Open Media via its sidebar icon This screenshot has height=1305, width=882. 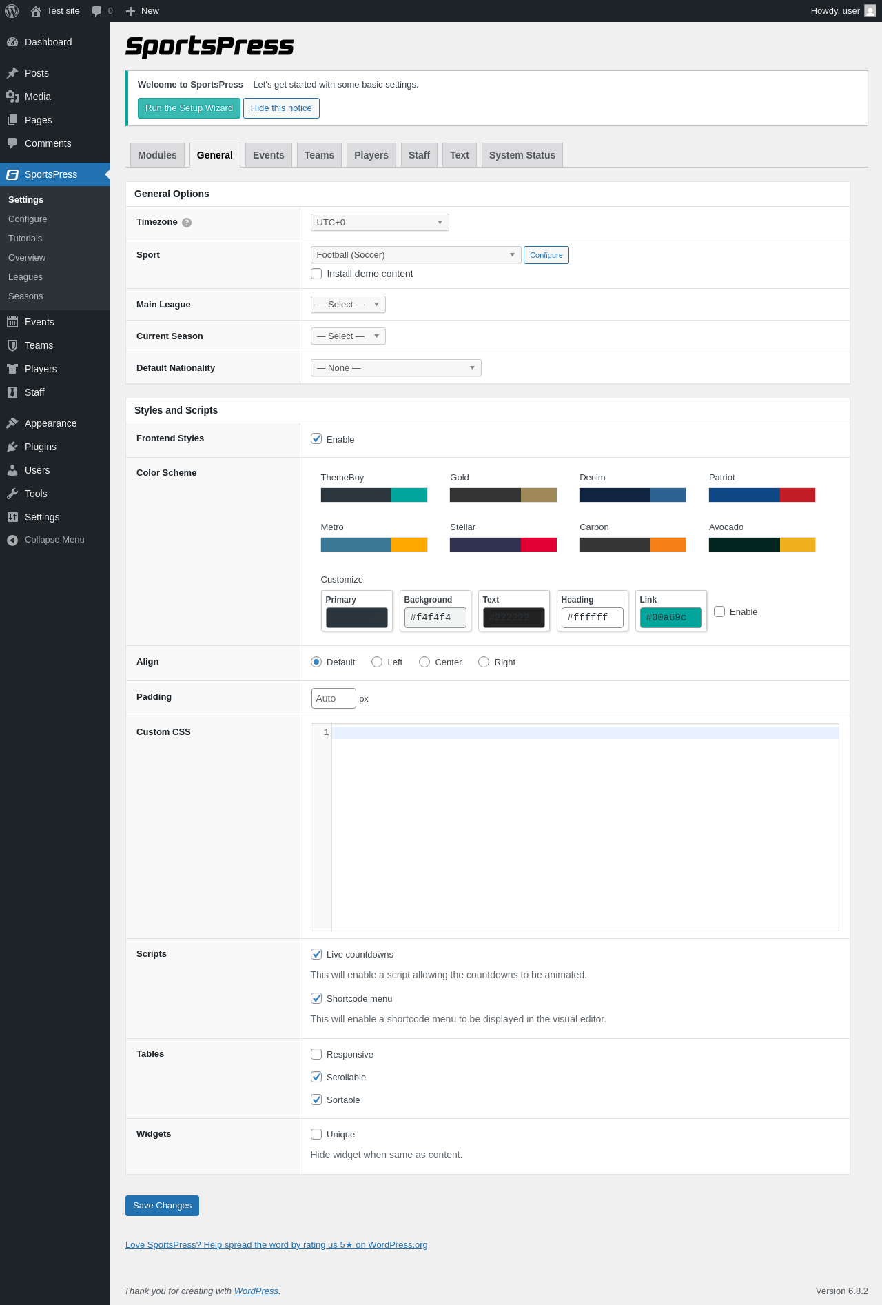tap(12, 97)
